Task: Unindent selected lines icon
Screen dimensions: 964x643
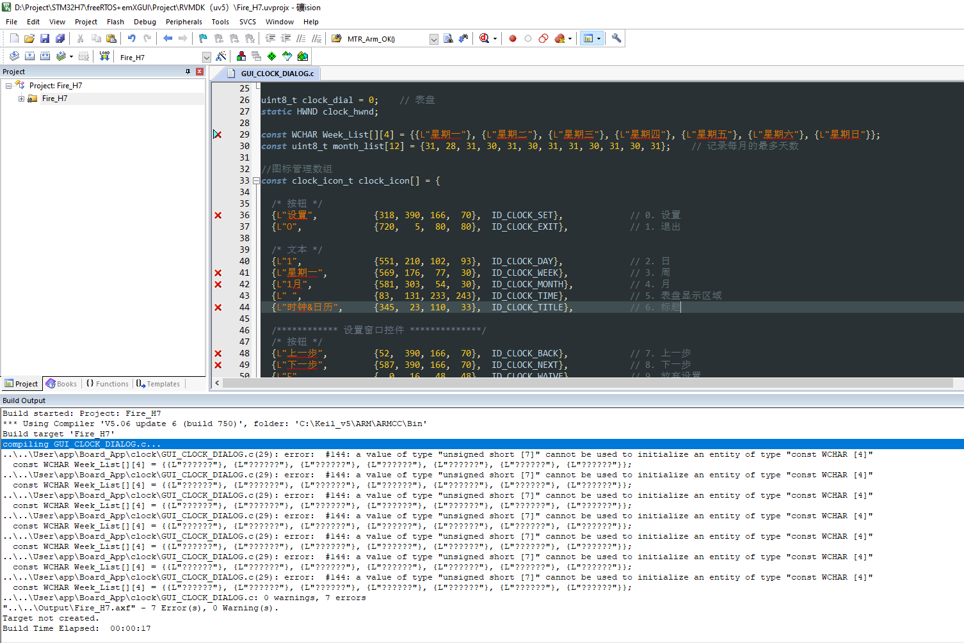Action: (286, 38)
